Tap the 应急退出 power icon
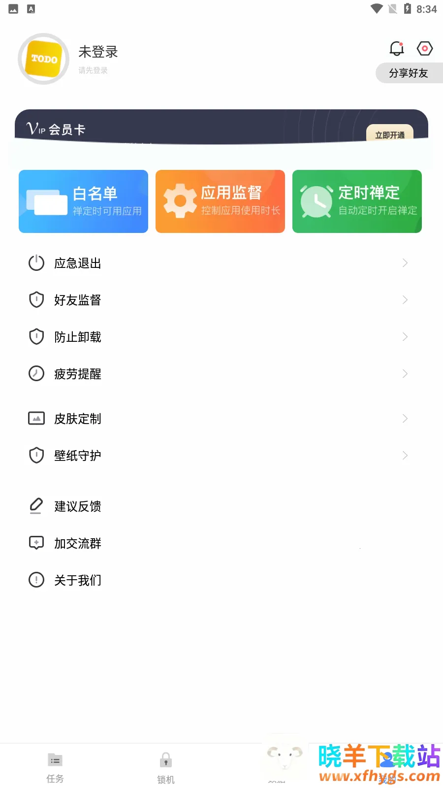The height and width of the screenshot is (788, 443). 36,263
